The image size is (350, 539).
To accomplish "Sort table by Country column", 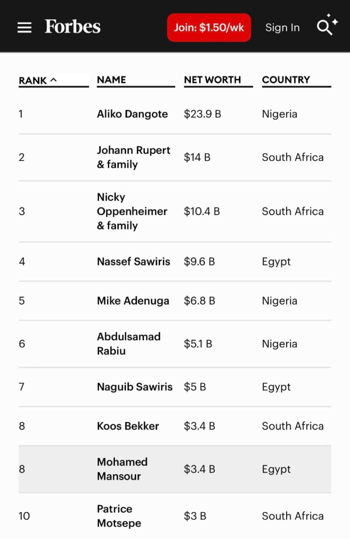I will pyautogui.click(x=286, y=80).
